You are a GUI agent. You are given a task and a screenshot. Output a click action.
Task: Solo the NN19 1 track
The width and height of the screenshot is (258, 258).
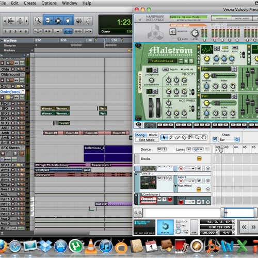[165, 178]
